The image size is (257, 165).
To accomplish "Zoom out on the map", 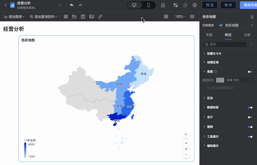I will point(186,155).
